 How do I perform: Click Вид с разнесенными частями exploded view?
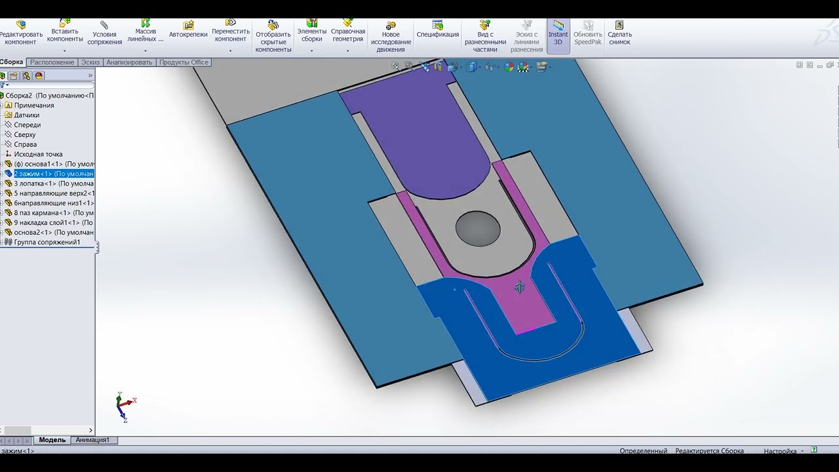pyautogui.click(x=485, y=37)
